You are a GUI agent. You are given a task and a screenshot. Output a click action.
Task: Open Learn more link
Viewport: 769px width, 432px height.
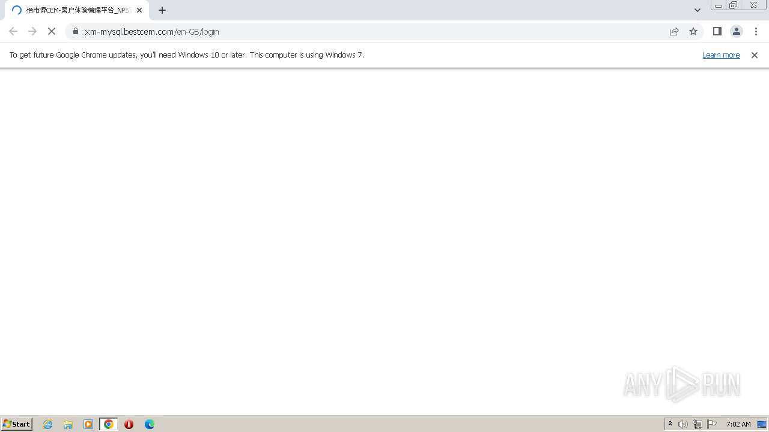[x=721, y=55]
